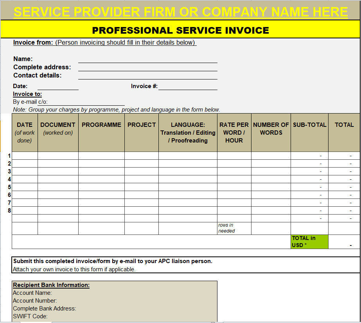The image size is (361, 323).
Task: Click the Account Name line in bank information
Action: (33, 293)
